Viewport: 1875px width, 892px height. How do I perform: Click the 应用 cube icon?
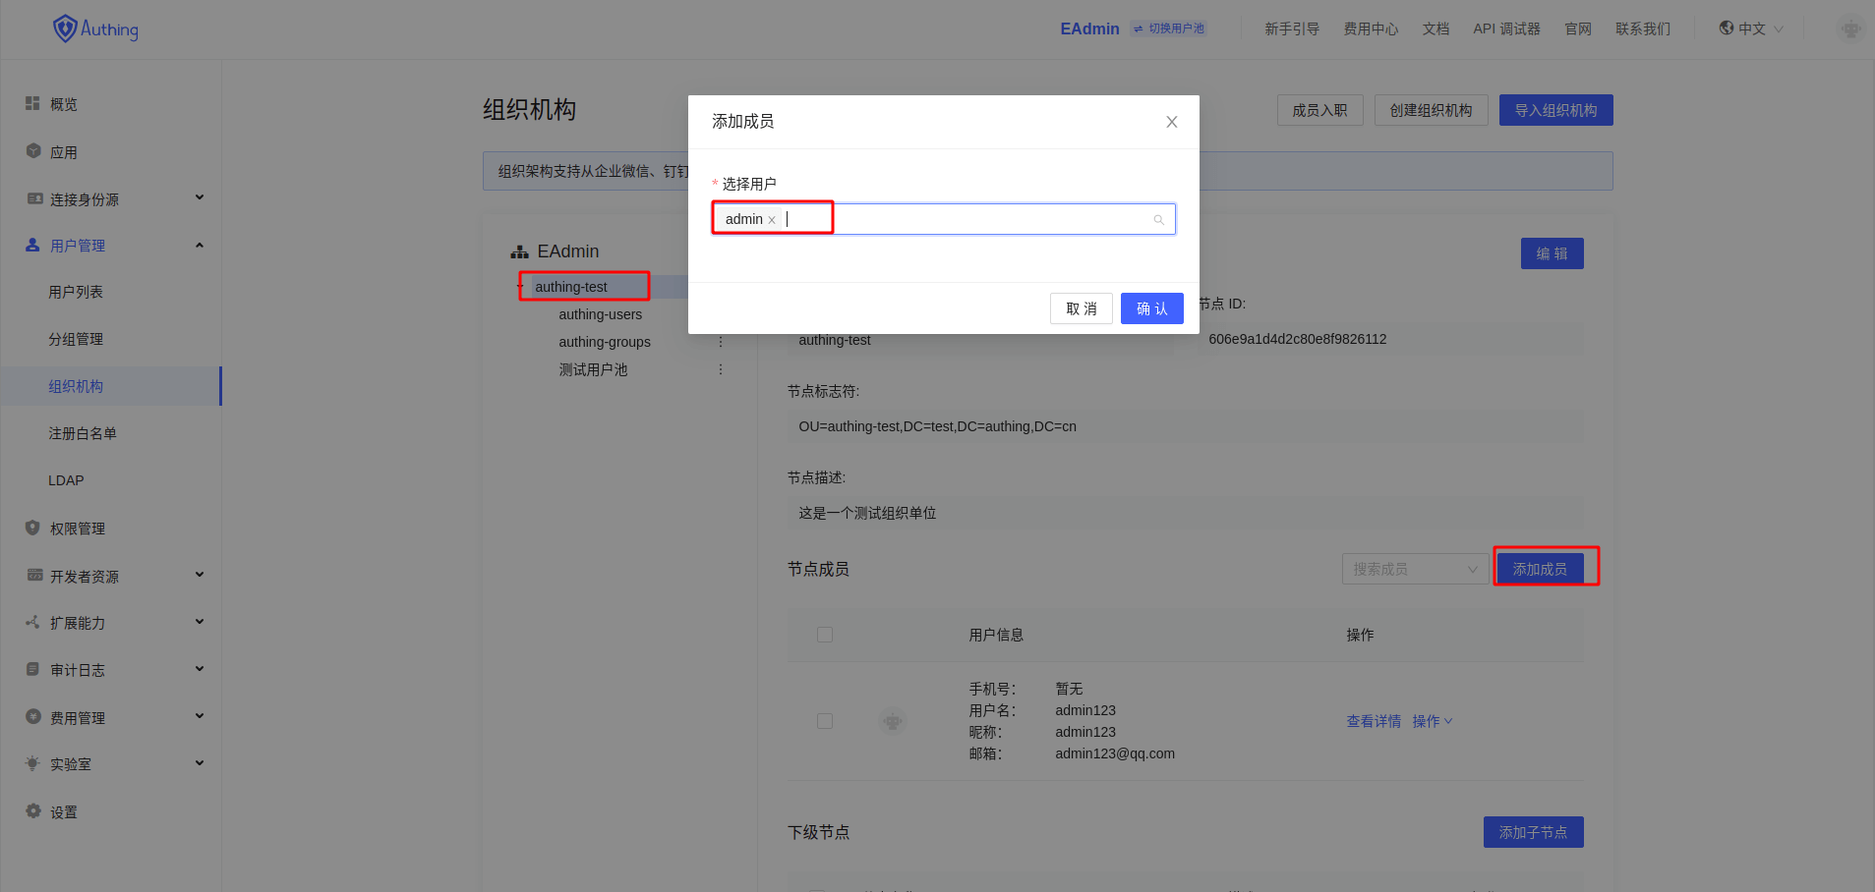tap(32, 151)
